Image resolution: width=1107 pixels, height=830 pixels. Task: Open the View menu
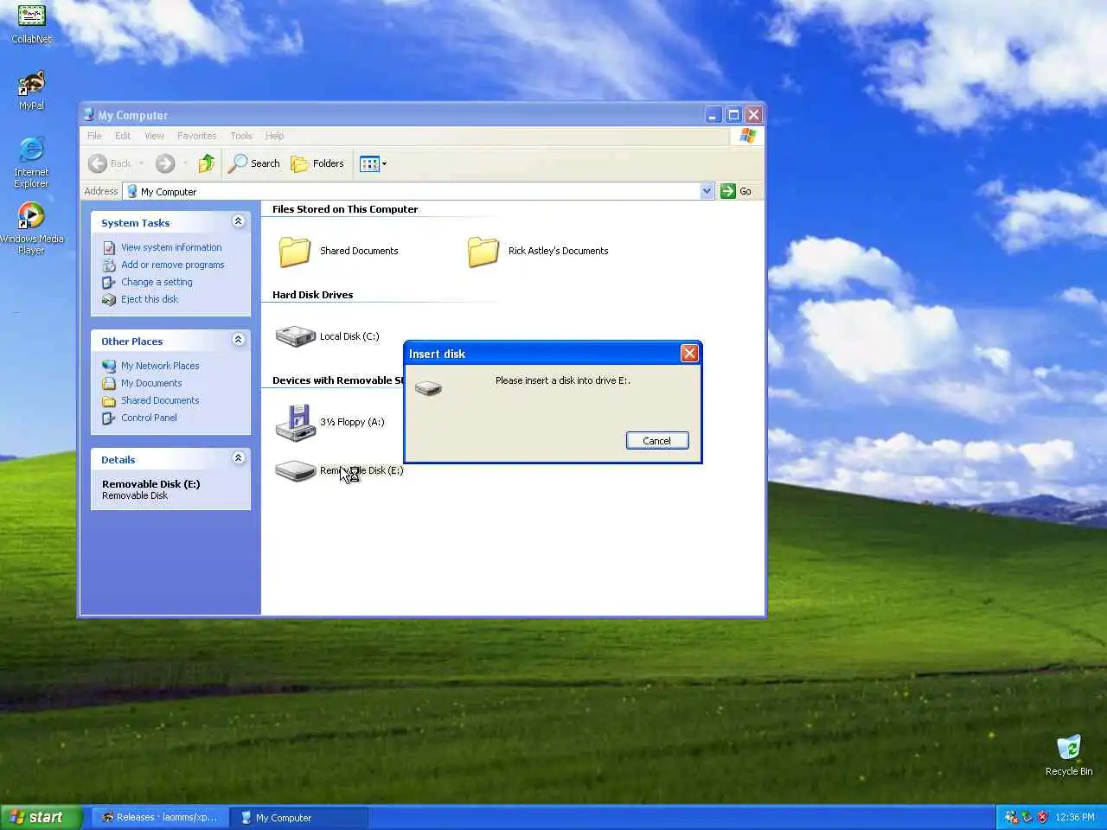click(154, 136)
